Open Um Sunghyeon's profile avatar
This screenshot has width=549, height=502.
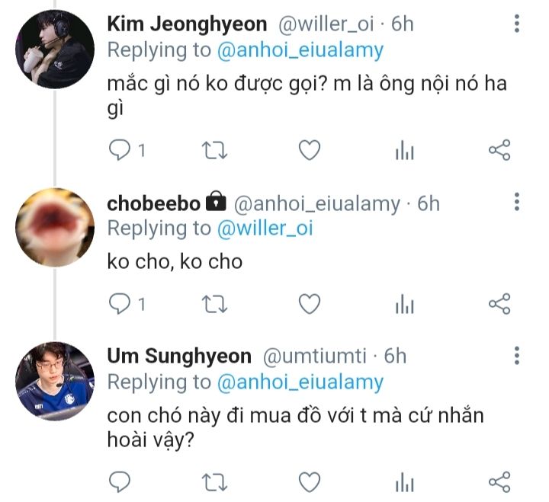click(55, 382)
